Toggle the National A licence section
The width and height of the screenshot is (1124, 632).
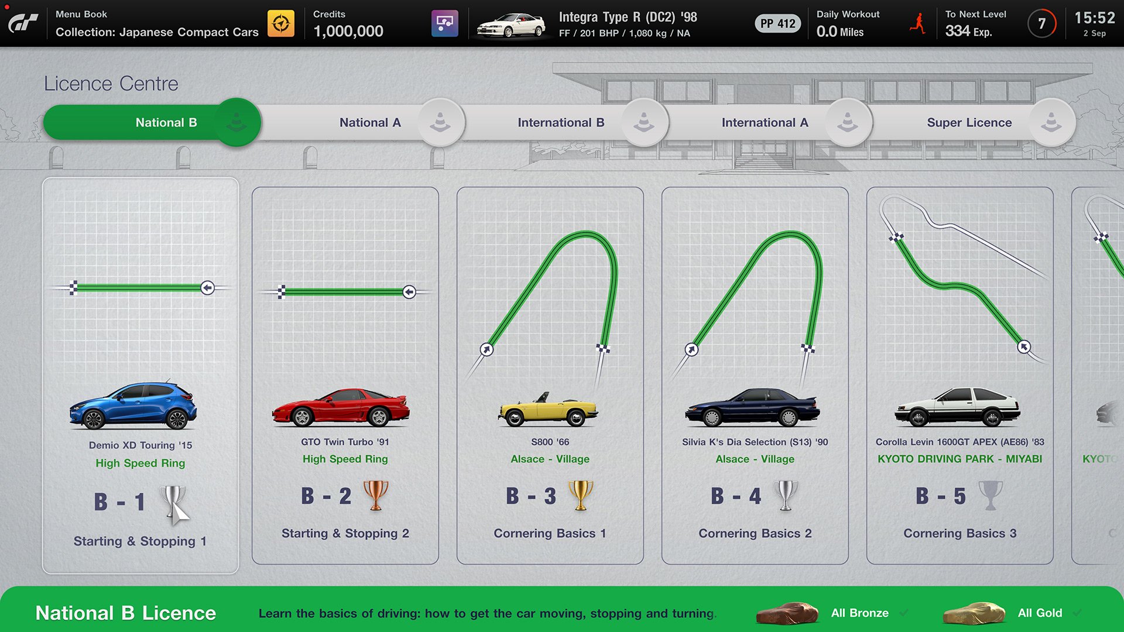[x=371, y=122]
